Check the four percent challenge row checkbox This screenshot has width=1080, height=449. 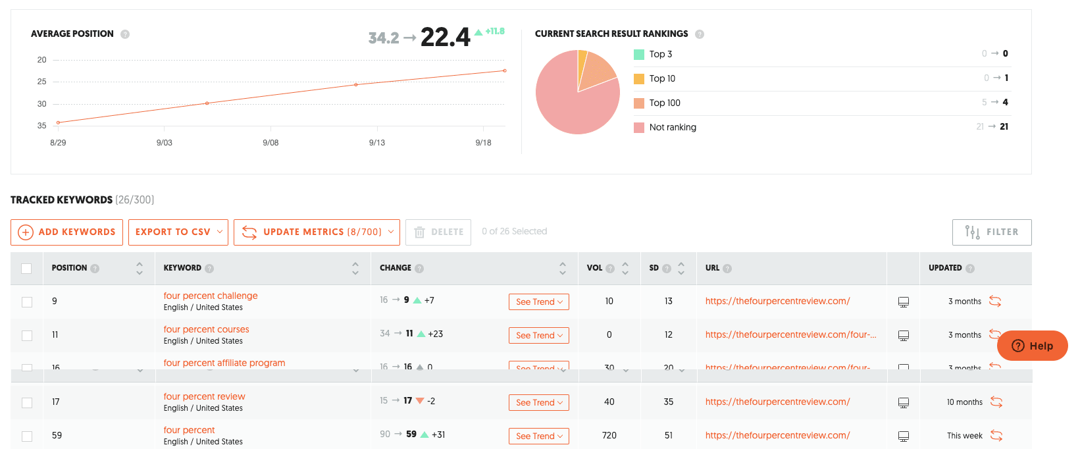27,302
